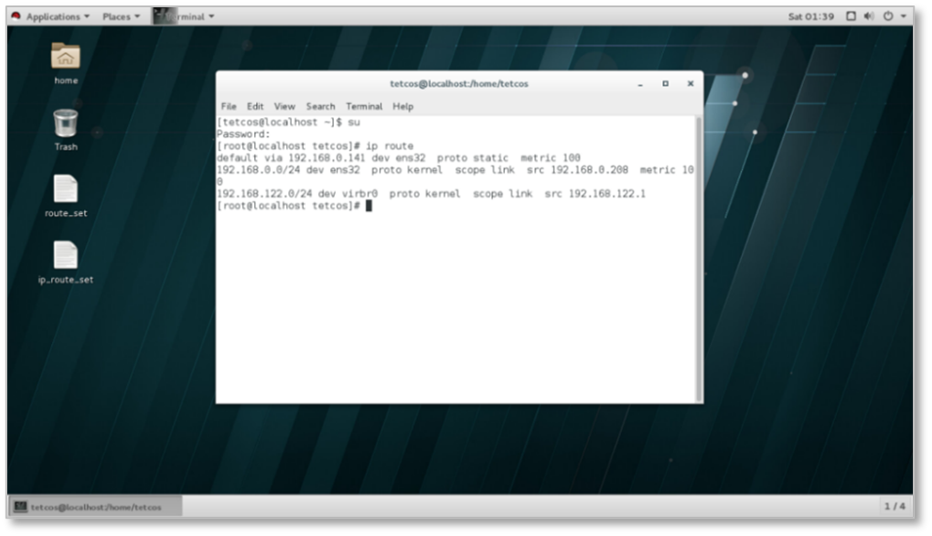Click the terminal vertical scrollbar

click(699, 256)
